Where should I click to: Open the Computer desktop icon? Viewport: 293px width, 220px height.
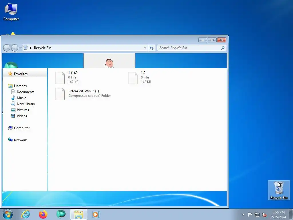tap(11, 12)
